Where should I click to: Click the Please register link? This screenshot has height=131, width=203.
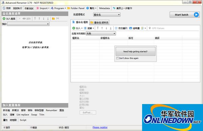click(100, 127)
